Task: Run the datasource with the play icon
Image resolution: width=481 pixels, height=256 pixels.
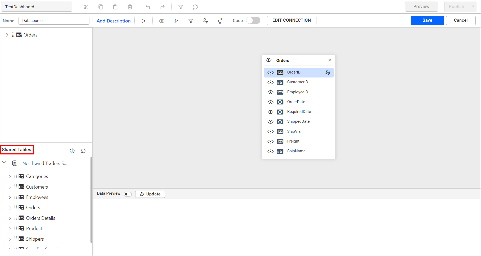Action: tap(143, 21)
